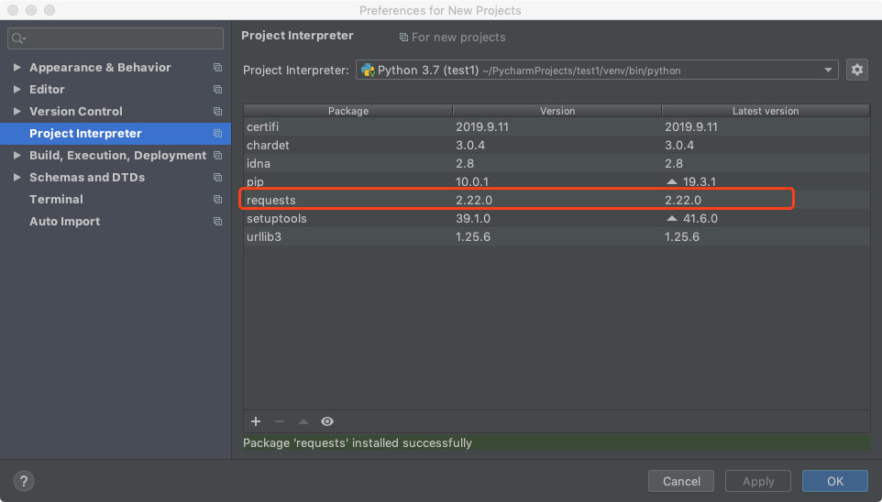Viewport: 882px width, 502px height.
Task: Click the For new projects icon
Action: tap(403, 38)
